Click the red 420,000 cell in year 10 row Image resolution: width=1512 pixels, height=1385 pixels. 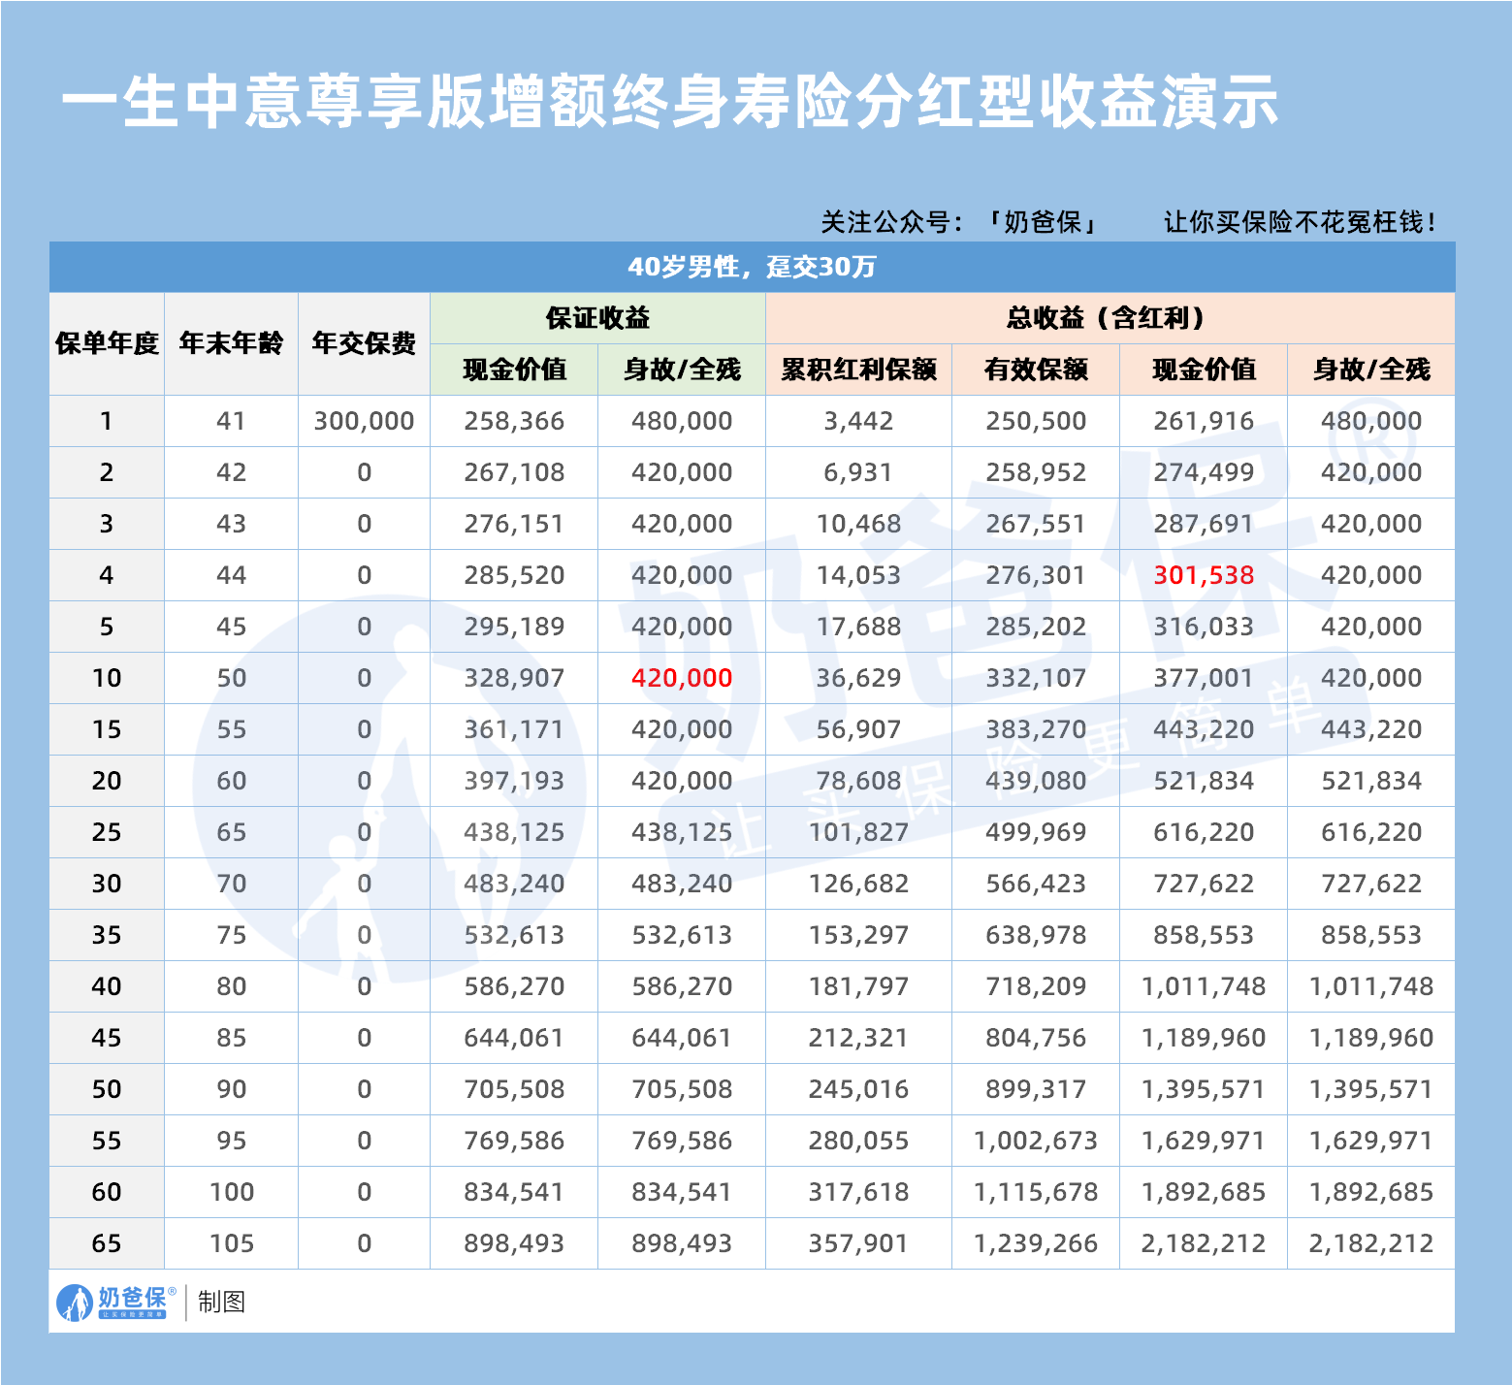pos(682,678)
